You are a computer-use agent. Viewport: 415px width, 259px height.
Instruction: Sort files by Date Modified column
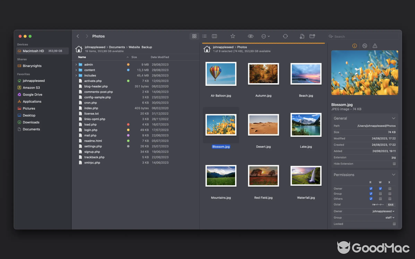(160, 57)
